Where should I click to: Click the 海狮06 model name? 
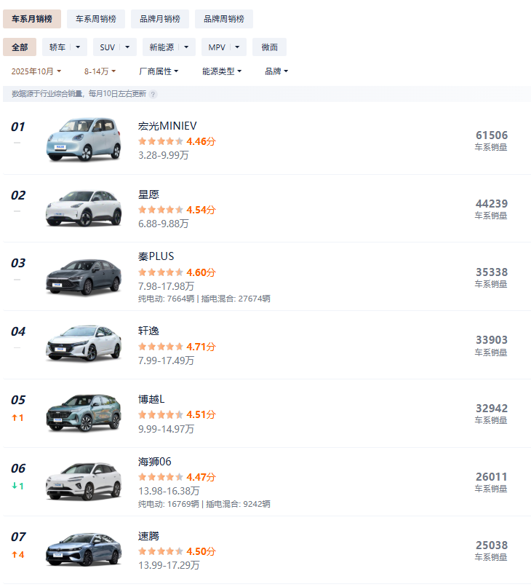pyautogui.click(x=154, y=462)
